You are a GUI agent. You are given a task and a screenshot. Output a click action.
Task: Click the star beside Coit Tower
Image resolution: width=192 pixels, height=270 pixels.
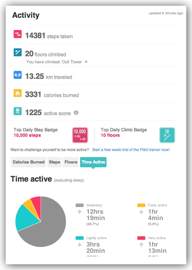tap(86, 62)
